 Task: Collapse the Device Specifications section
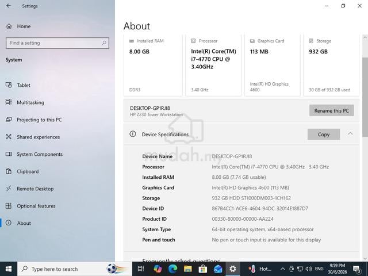[350, 134]
